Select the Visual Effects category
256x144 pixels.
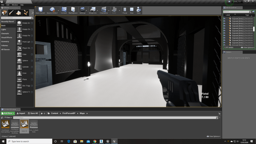point(7,38)
